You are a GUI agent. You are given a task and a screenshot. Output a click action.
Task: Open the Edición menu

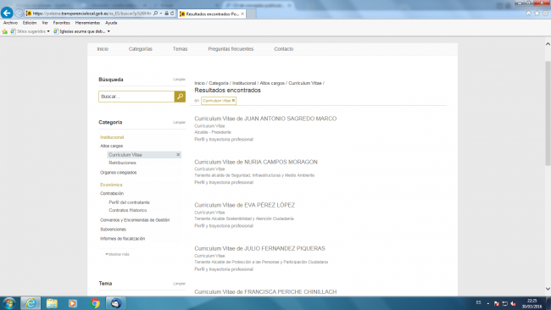click(30, 23)
